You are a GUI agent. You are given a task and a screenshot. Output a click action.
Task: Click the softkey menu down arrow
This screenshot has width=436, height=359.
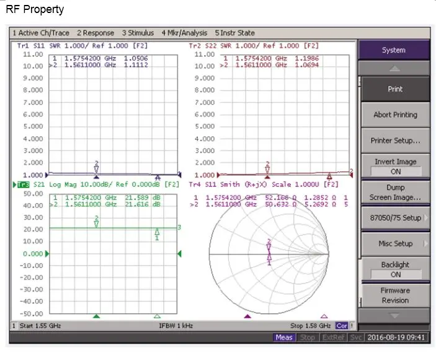(394, 316)
